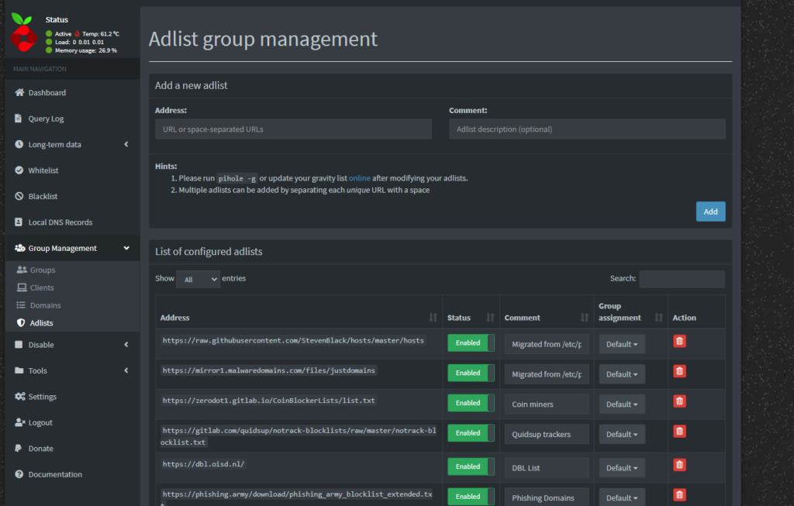The height and width of the screenshot is (506, 794).
Task: Open Default group dropdown for DBL List
Action: tap(622, 468)
